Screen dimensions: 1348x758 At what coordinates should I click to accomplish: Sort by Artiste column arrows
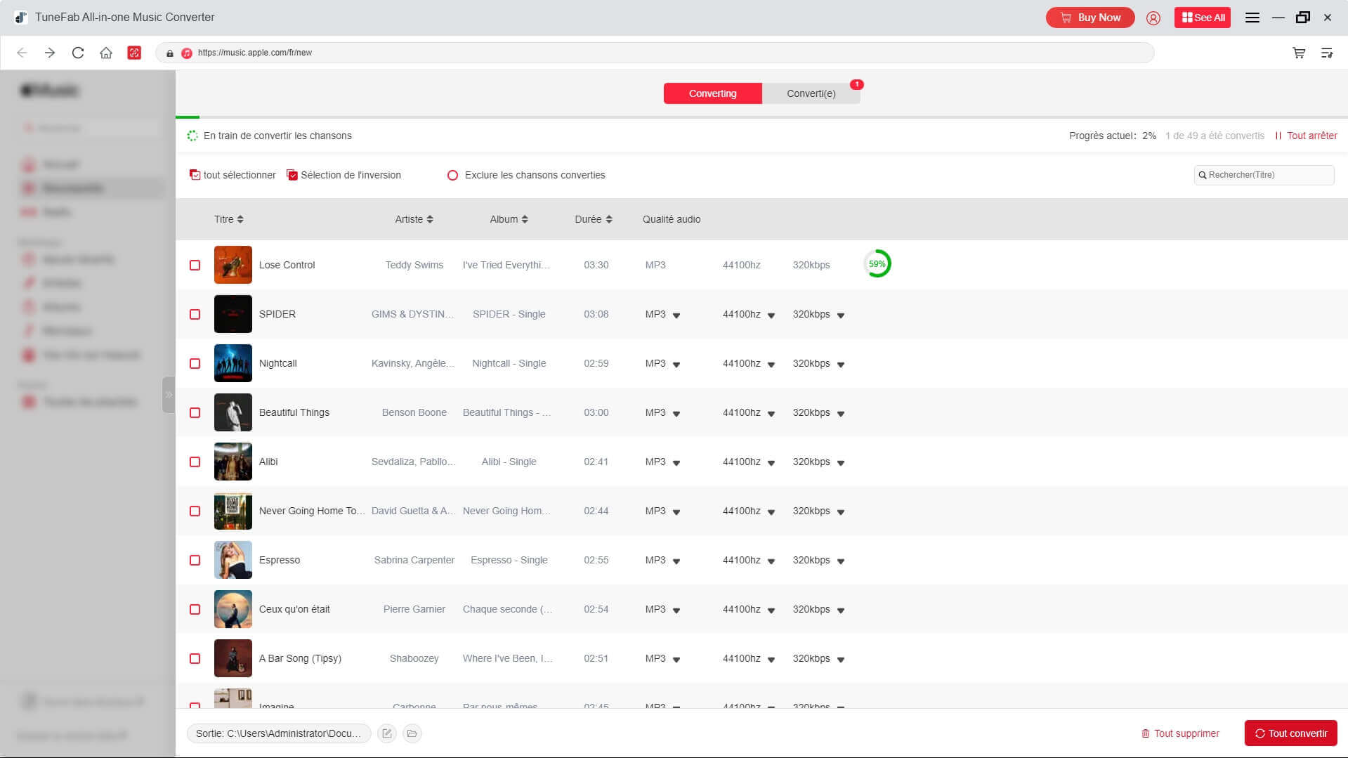click(430, 219)
